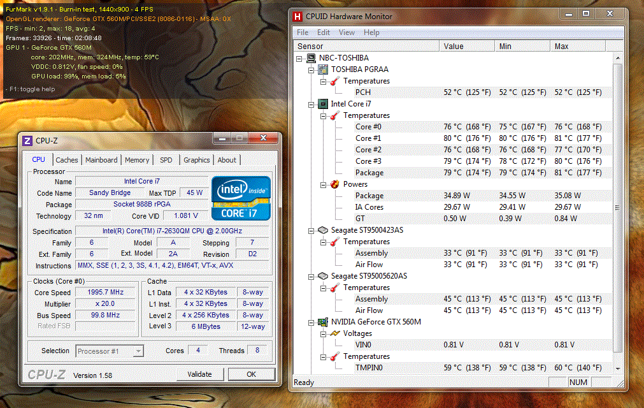Switch to the SPD tab in CPU-Z
644x408 pixels.
coord(166,160)
